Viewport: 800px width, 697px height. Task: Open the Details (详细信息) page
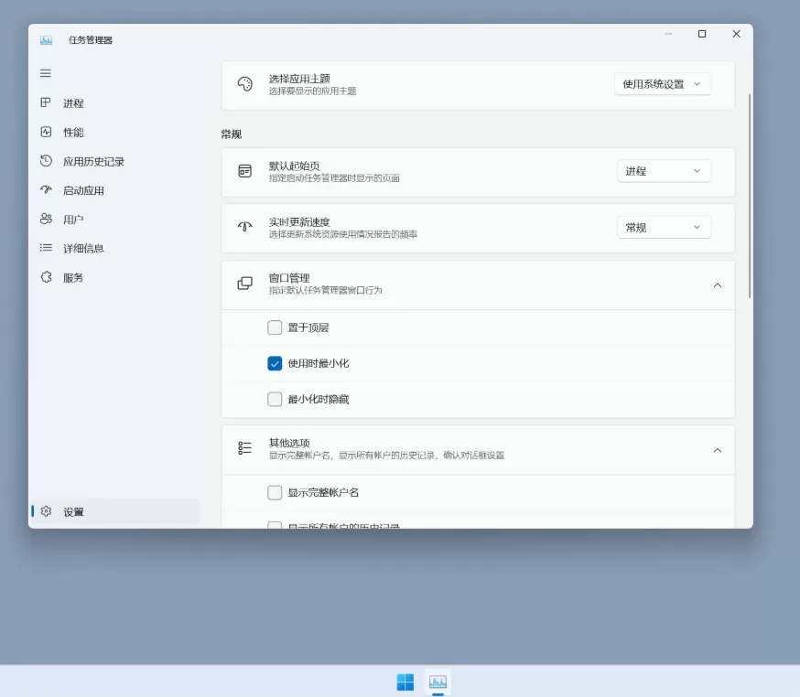pyautogui.click(x=83, y=248)
